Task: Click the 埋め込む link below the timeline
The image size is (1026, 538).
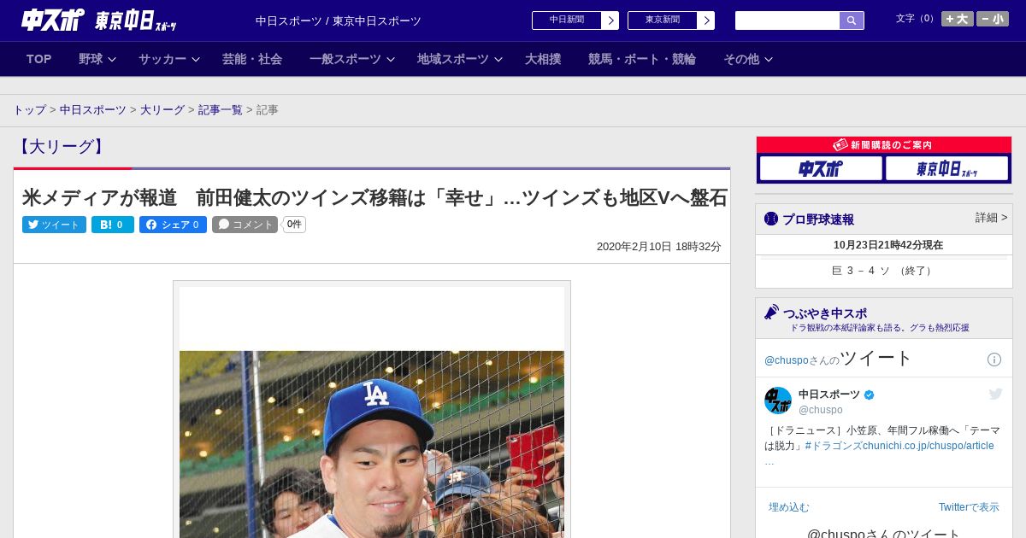Action: point(788,507)
